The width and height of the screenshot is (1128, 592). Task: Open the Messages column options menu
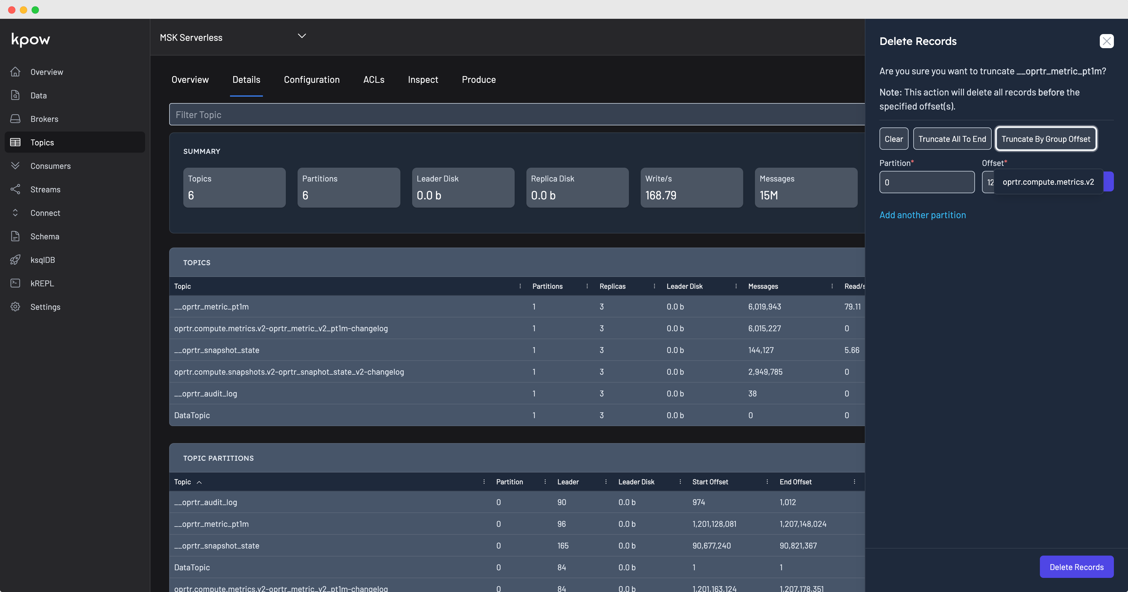(x=832, y=286)
